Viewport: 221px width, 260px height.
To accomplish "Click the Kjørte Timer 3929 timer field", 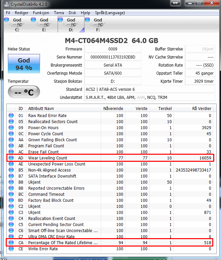I will pyautogui.click(x=200, y=81).
